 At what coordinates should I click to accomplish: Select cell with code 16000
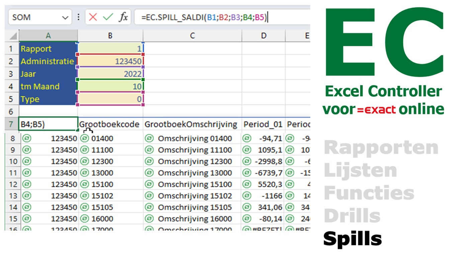[x=110, y=219]
